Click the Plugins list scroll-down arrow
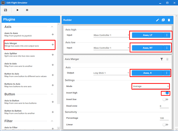The image size is (178, 131). [58, 128]
